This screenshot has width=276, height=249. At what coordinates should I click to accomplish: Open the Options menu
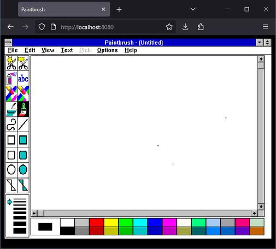pyautogui.click(x=108, y=50)
